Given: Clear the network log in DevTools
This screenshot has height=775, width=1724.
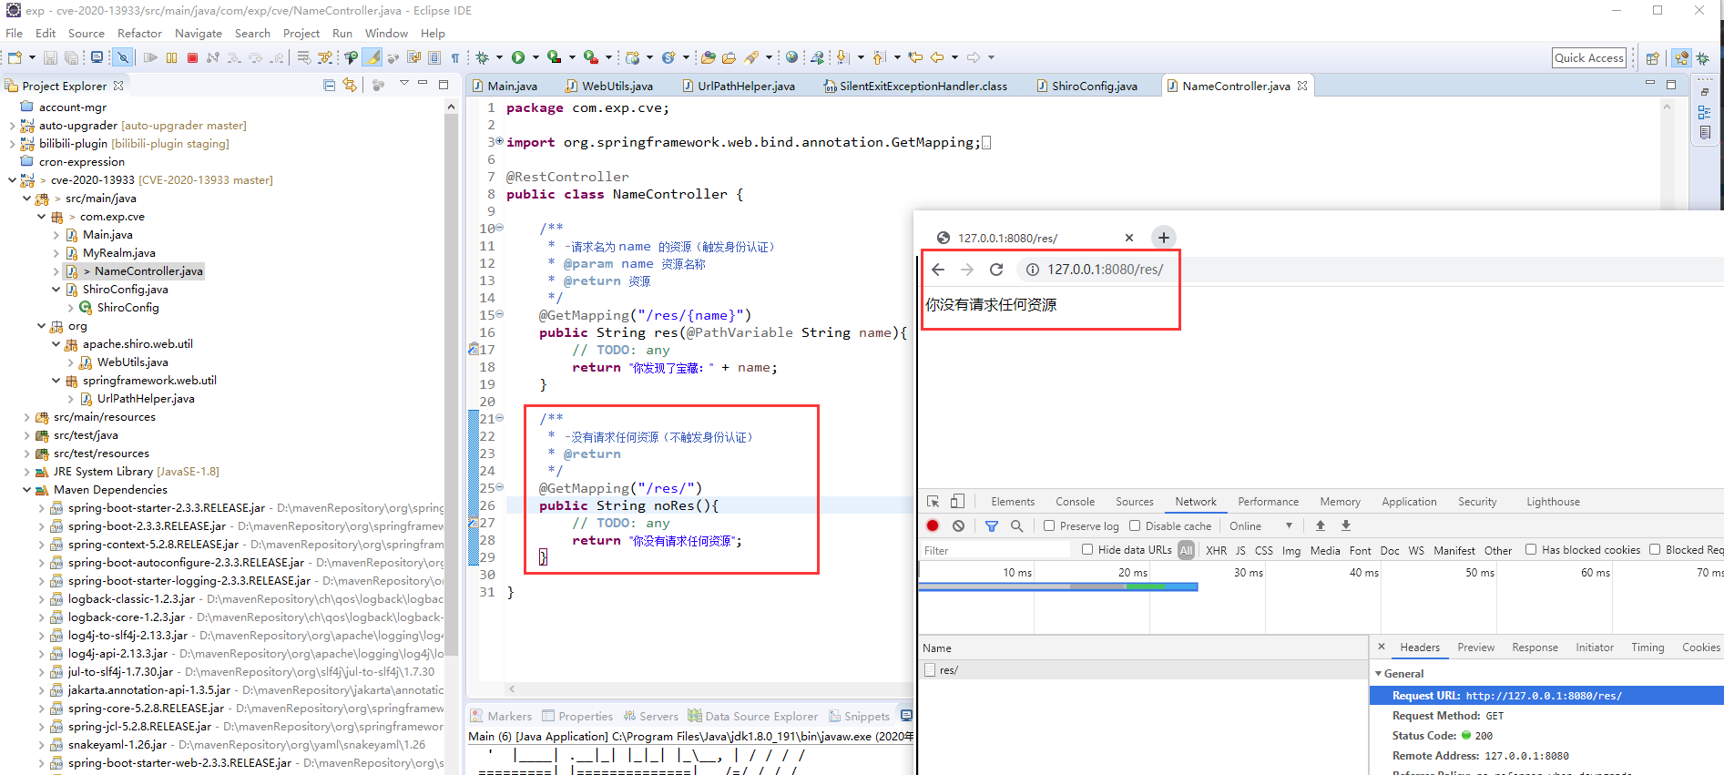Looking at the screenshot, I should pyautogui.click(x=958, y=525).
